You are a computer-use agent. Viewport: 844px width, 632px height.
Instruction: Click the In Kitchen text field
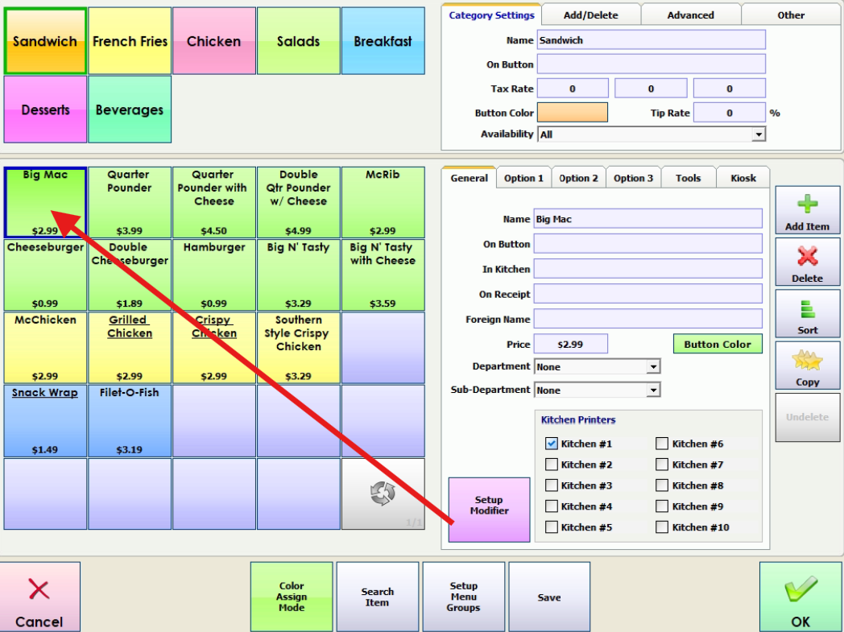[648, 268]
